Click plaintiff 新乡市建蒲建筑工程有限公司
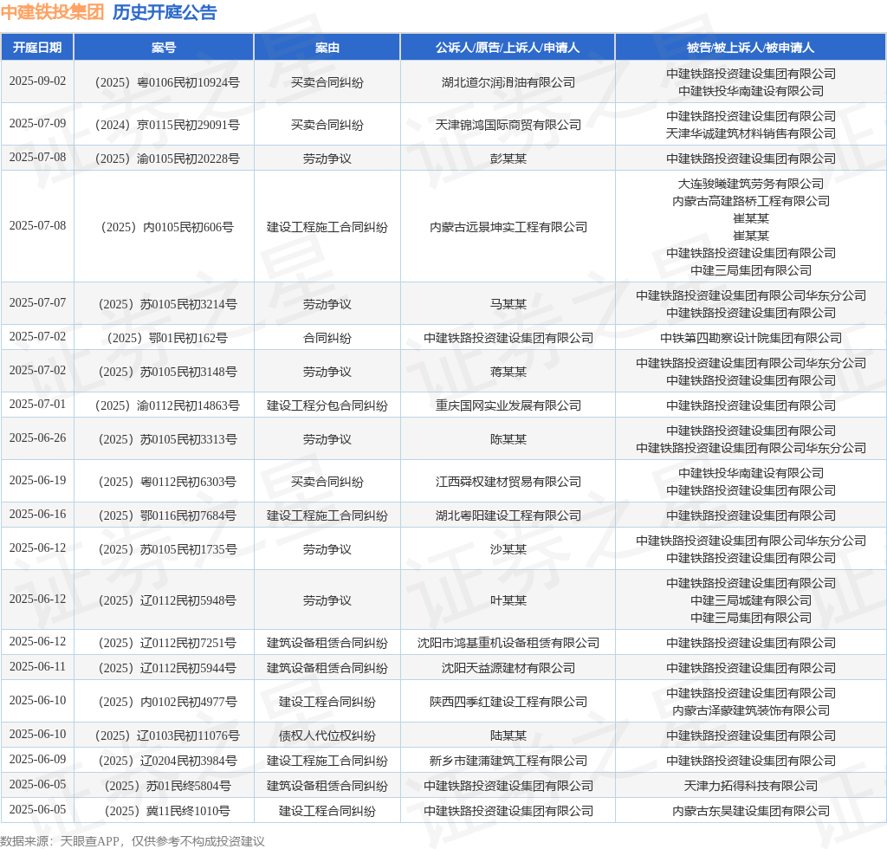The width and height of the screenshot is (887, 849). click(508, 761)
